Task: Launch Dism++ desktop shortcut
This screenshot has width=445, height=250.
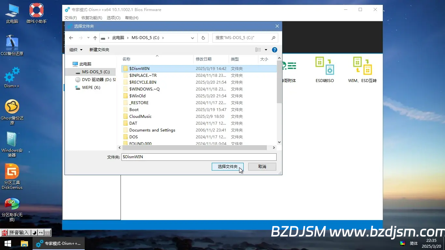Action: tap(12, 77)
